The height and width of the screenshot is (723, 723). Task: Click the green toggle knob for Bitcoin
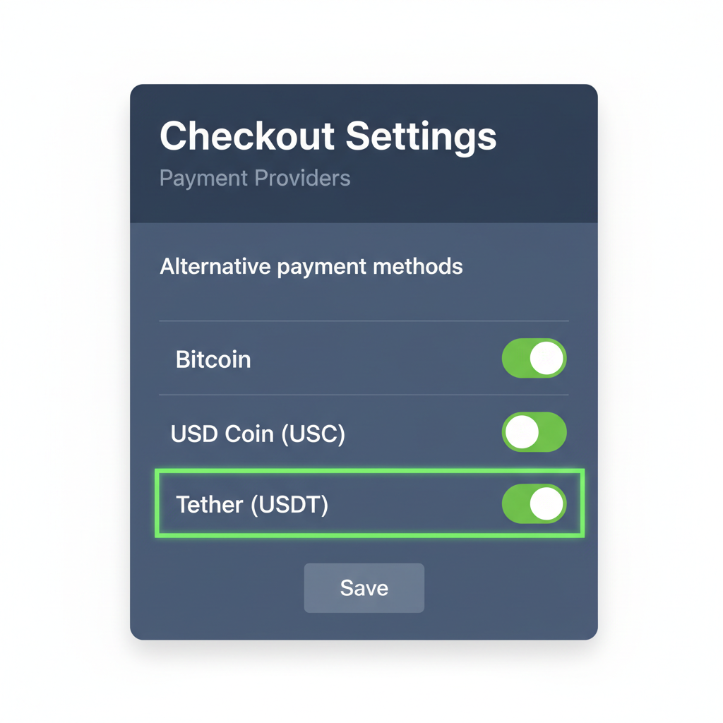coord(545,359)
